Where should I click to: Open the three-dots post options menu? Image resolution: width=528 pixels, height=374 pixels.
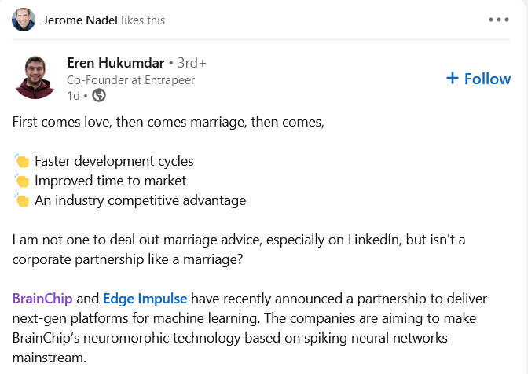tap(499, 20)
